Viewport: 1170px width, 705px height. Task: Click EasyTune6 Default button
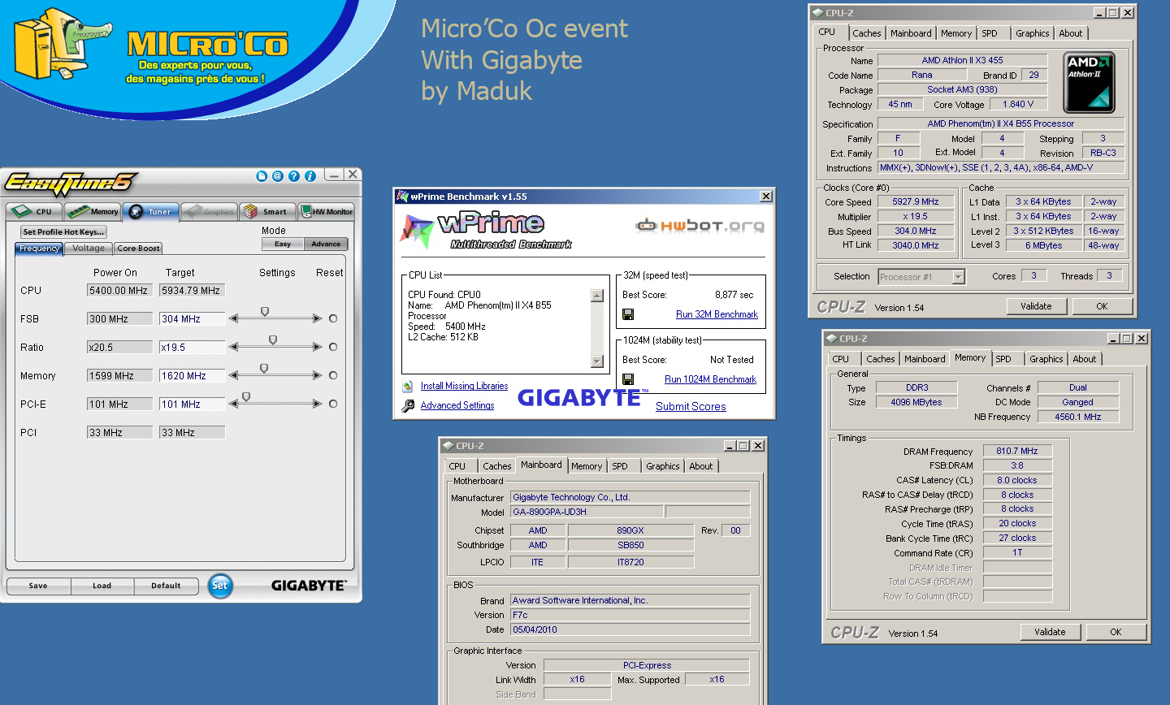166,586
